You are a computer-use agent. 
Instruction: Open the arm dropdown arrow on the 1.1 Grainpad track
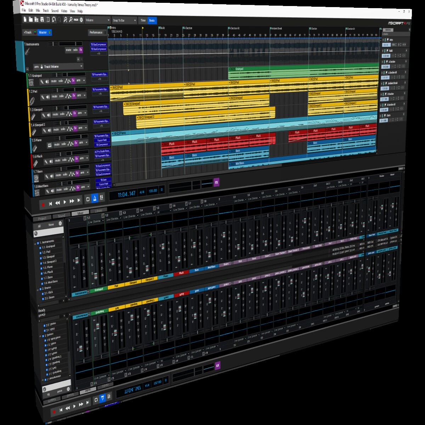[x=84, y=80]
